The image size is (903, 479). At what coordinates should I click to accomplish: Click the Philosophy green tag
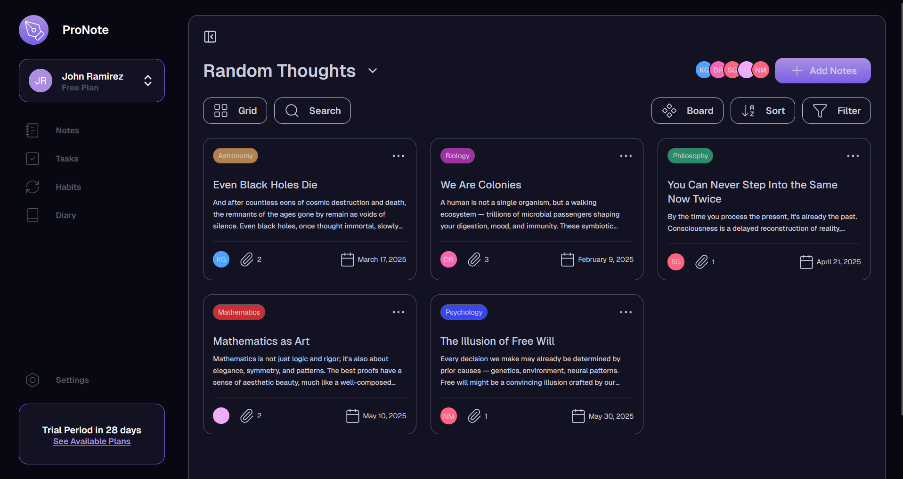690,156
